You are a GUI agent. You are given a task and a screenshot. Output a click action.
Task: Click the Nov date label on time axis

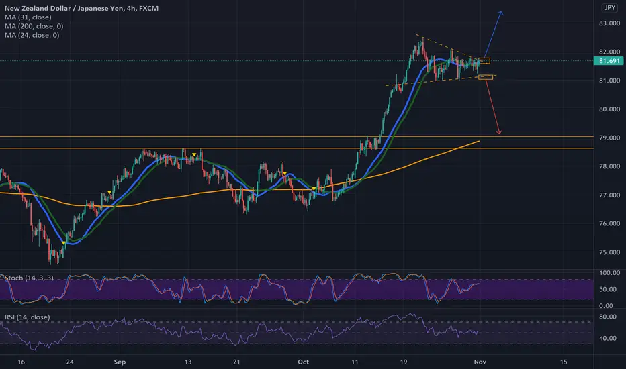click(480, 362)
